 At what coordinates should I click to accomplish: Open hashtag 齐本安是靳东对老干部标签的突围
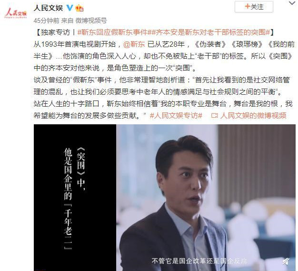click(209, 32)
